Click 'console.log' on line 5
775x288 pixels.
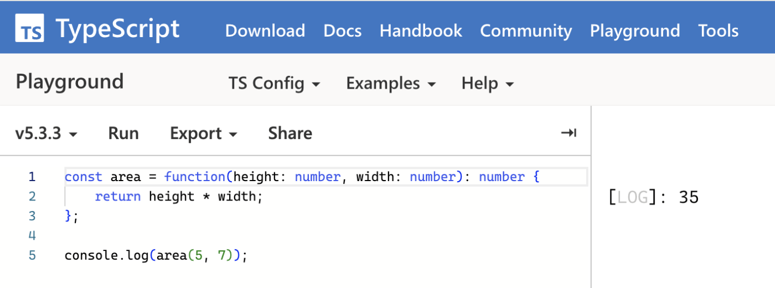(106, 256)
